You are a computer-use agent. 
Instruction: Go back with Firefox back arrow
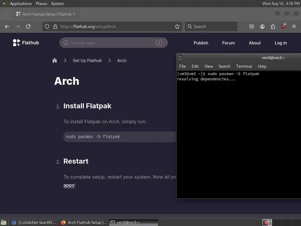[x=7, y=26]
